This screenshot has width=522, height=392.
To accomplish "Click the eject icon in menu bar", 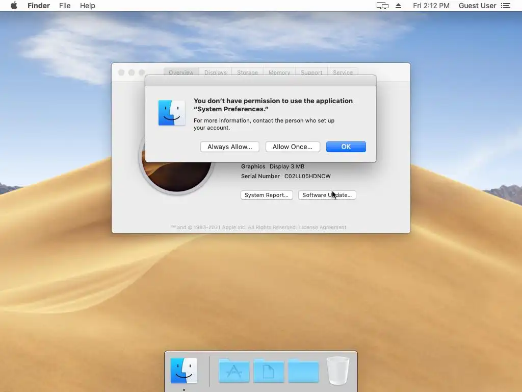I will (x=398, y=6).
